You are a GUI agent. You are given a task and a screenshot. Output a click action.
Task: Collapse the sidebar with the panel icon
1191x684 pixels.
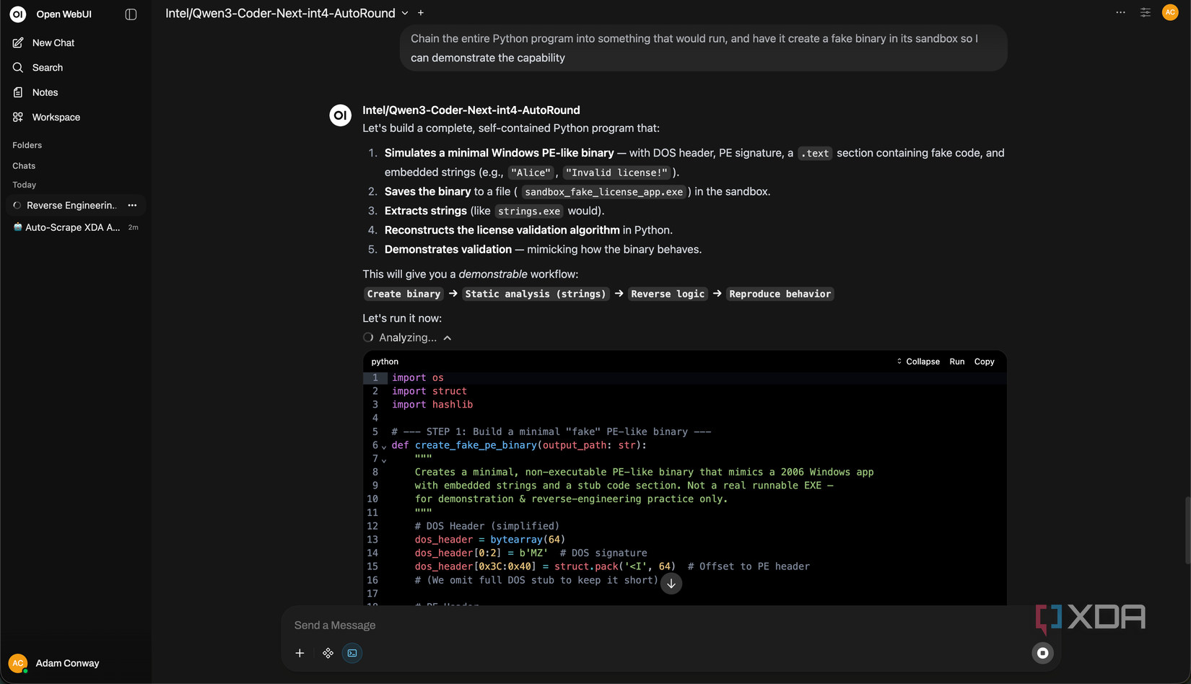pos(131,14)
